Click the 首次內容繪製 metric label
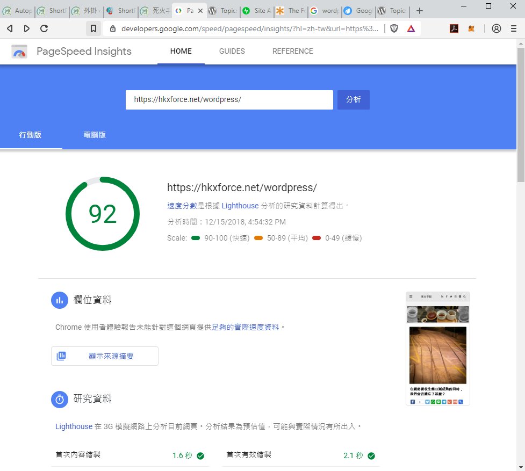The height and width of the screenshot is (471, 525). [78, 454]
